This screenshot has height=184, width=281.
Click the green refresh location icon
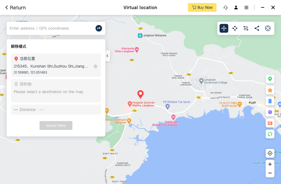point(270,134)
